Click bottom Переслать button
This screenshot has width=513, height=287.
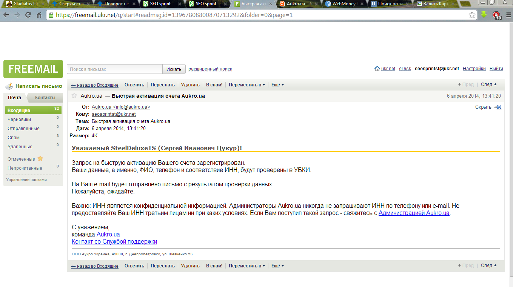[x=163, y=266]
